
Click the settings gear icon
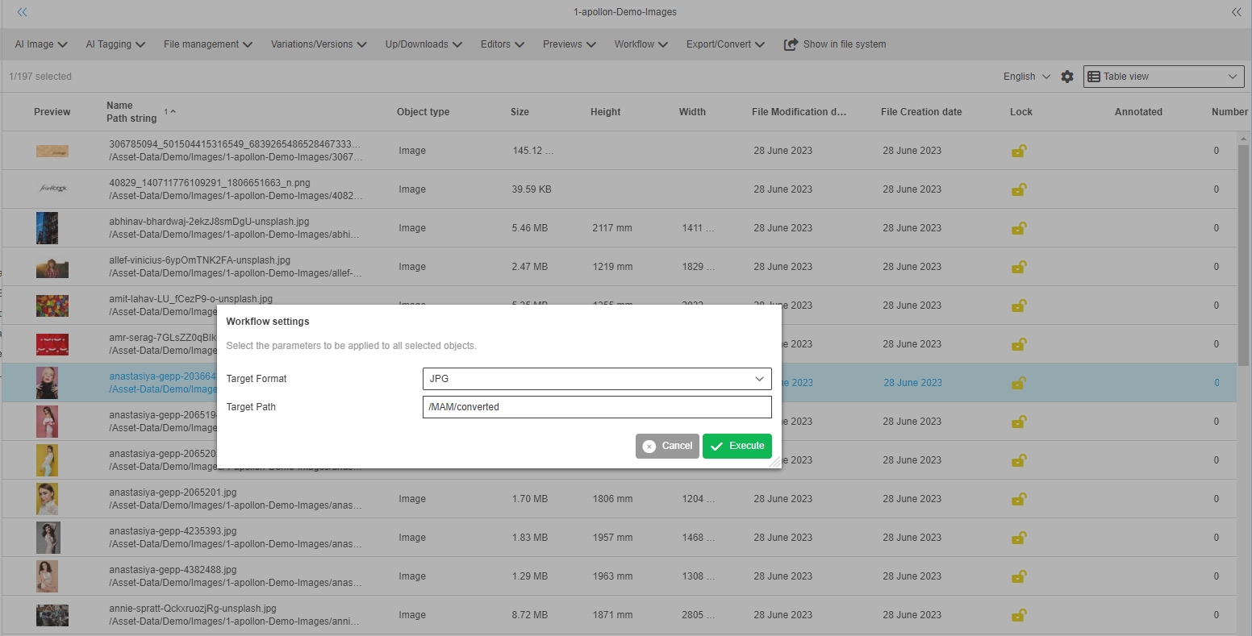1067,77
